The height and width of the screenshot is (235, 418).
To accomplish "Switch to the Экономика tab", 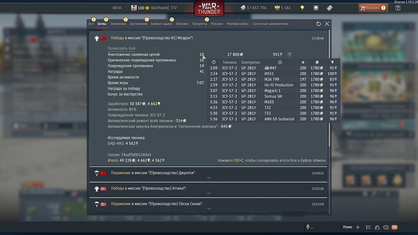I will (x=118, y=24).
